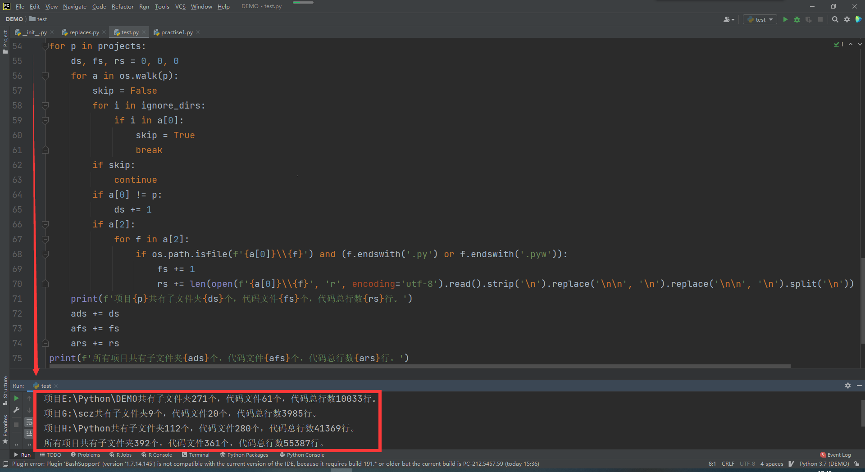Close the test tab in Run panel

(x=56, y=386)
